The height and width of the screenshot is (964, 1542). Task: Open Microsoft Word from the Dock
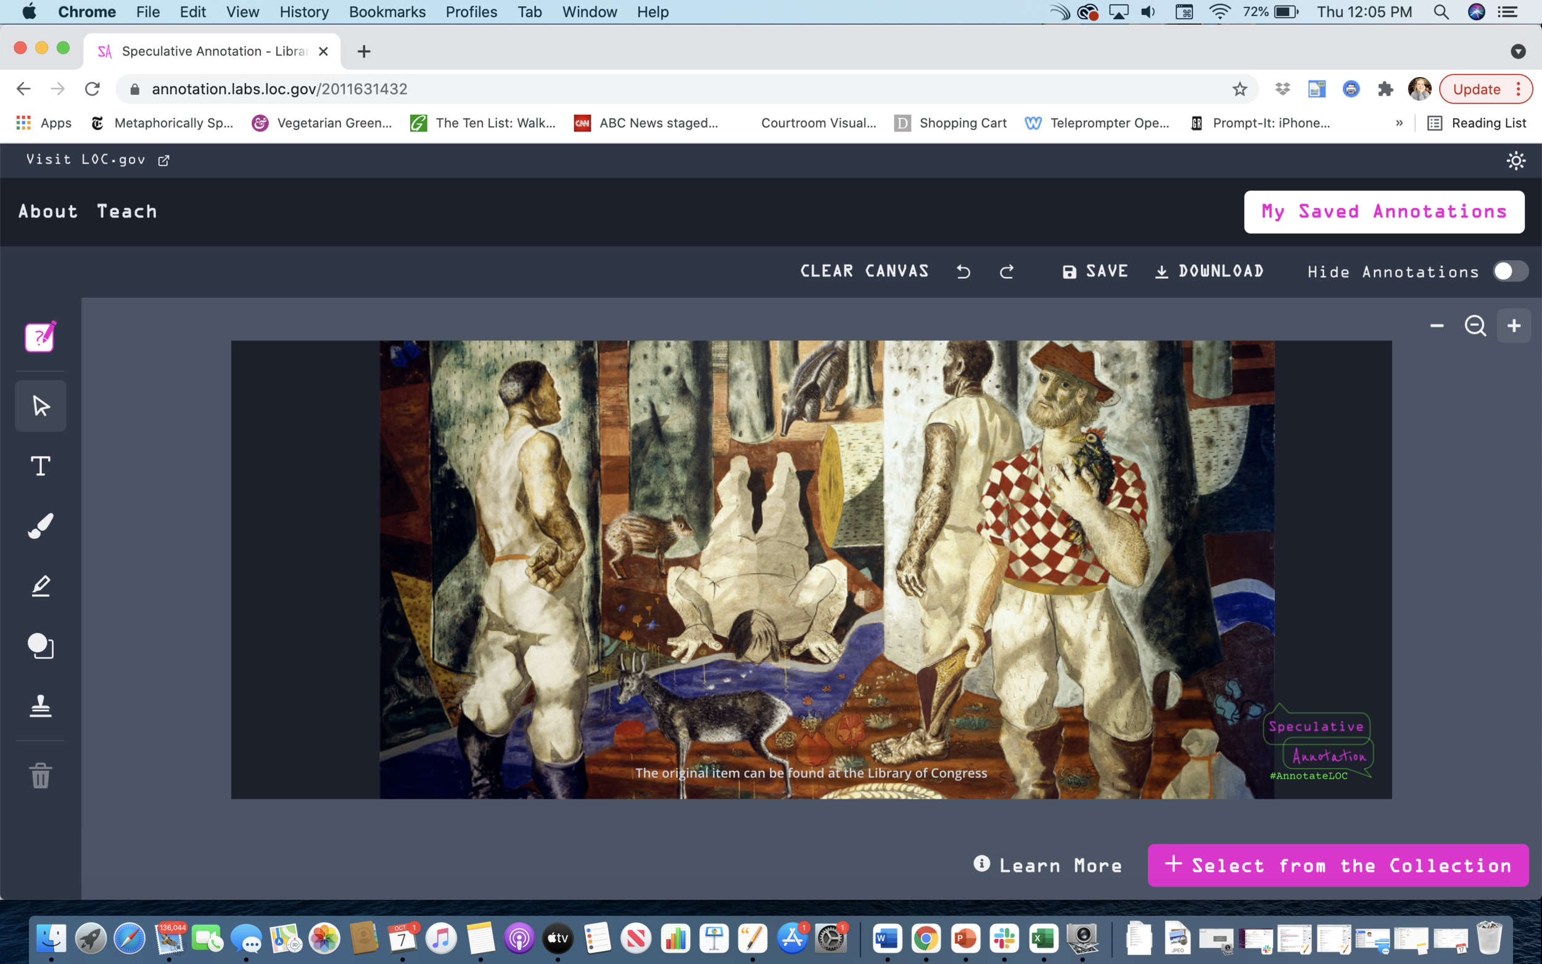[888, 939]
